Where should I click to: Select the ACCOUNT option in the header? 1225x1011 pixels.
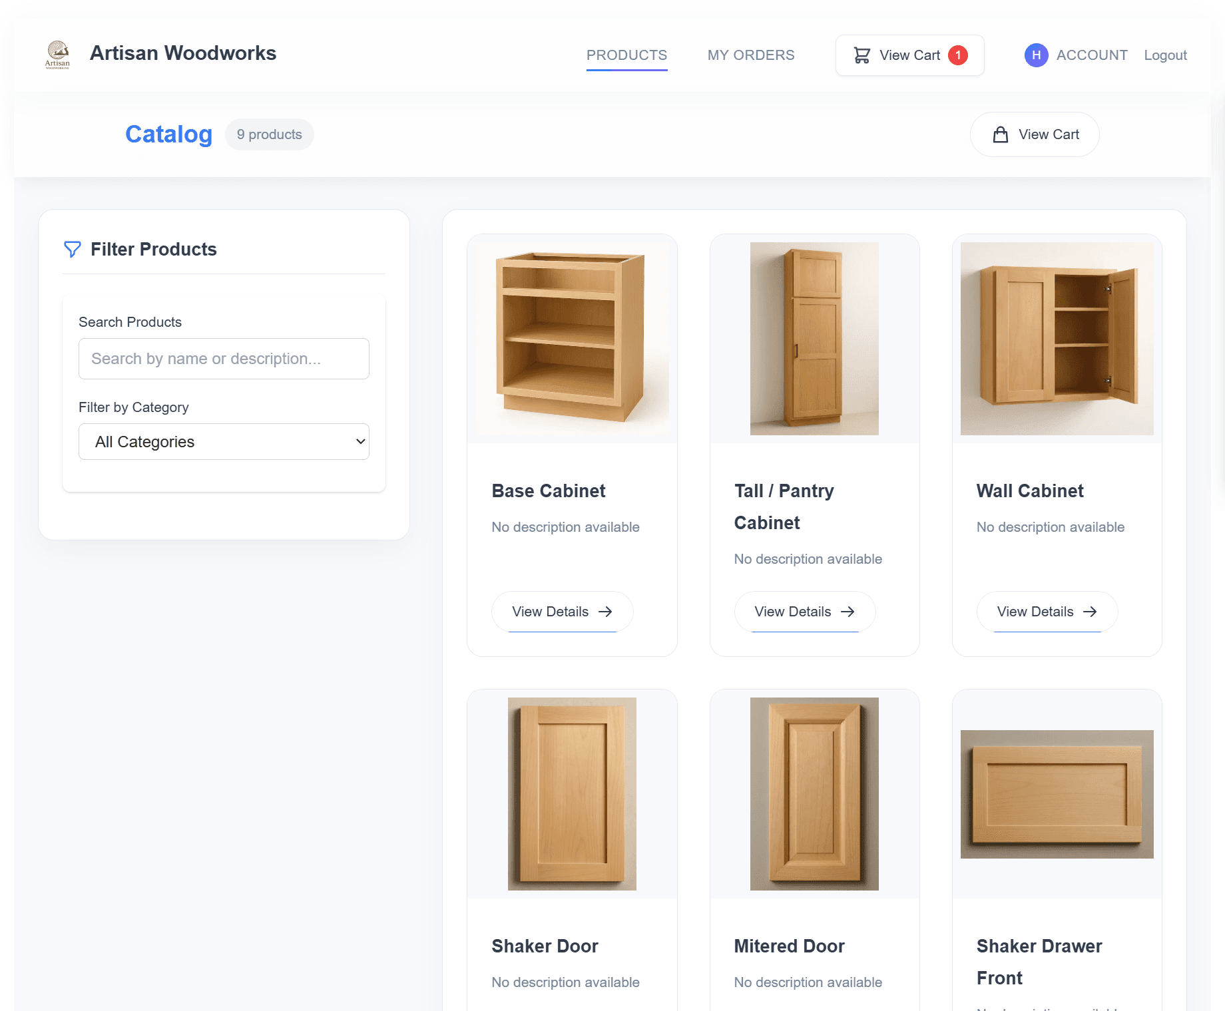pyautogui.click(x=1092, y=55)
